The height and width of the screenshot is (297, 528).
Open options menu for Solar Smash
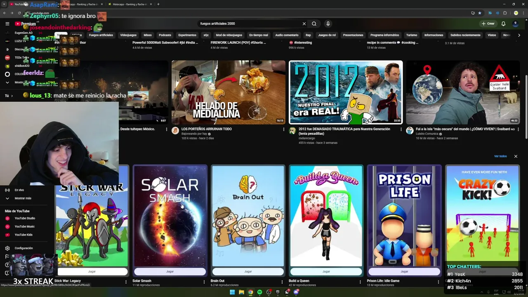click(204, 282)
